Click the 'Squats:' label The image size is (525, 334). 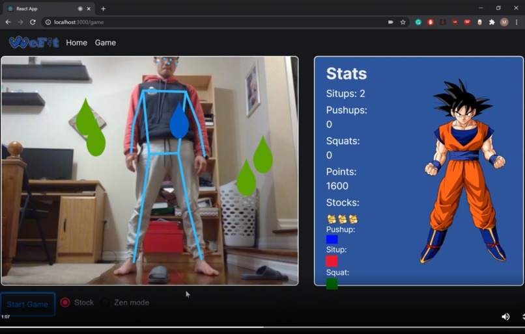click(x=343, y=141)
